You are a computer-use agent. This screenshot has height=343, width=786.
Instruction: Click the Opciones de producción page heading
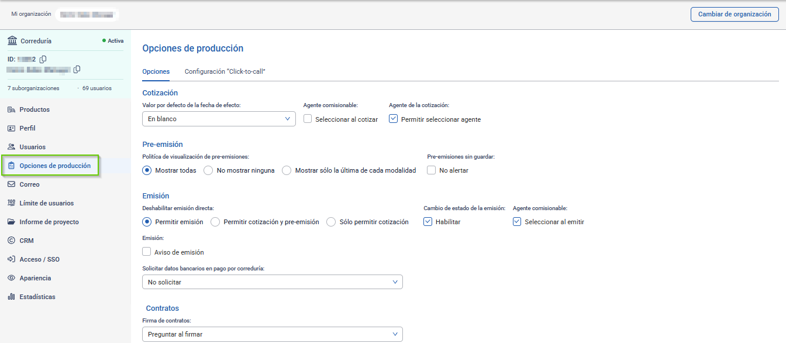click(193, 49)
